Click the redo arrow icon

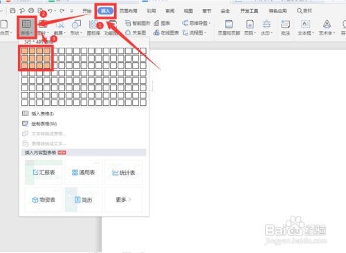click(62, 10)
